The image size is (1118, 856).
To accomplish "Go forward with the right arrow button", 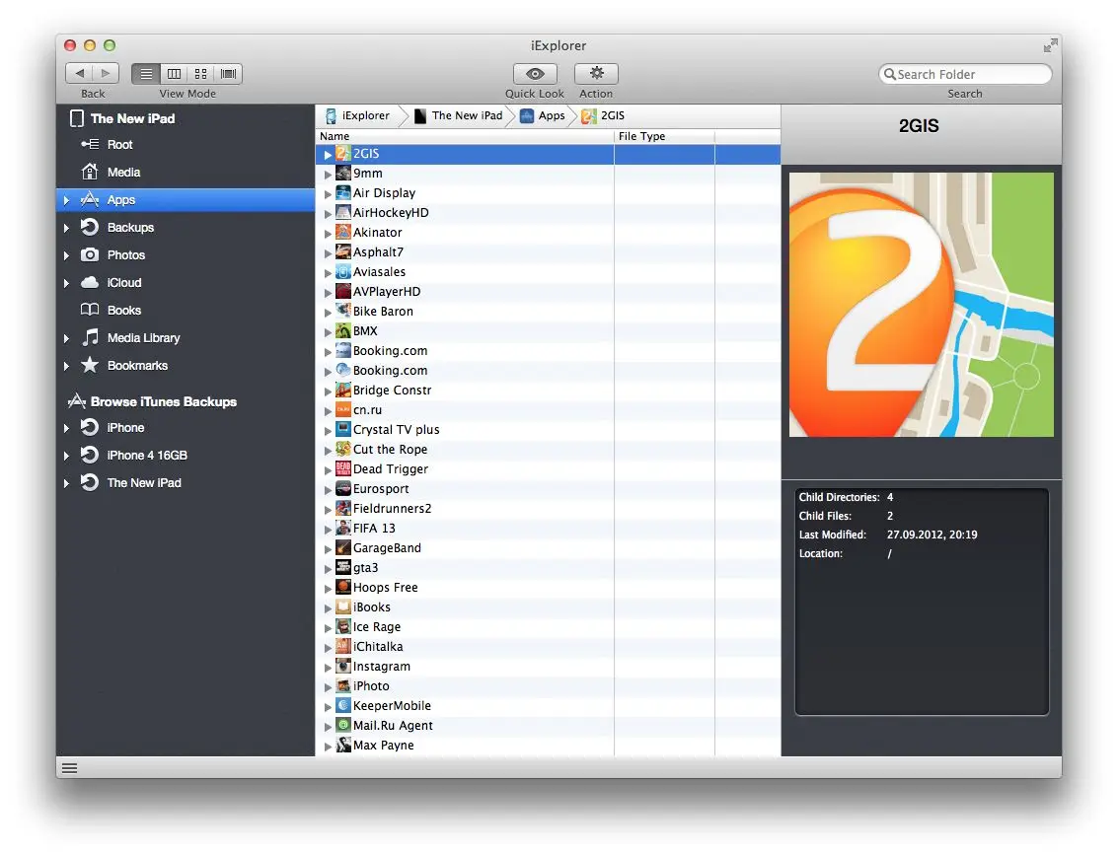I will [106, 73].
